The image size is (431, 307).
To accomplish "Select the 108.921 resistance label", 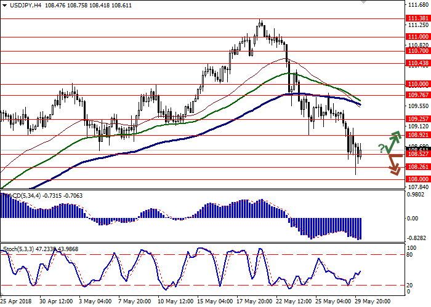I will pyautogui.click(x=418, y=134).
